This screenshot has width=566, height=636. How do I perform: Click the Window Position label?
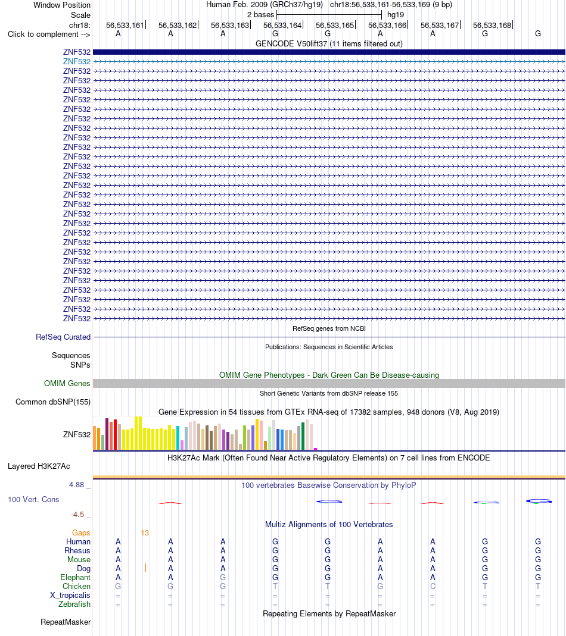pos(62,5)
